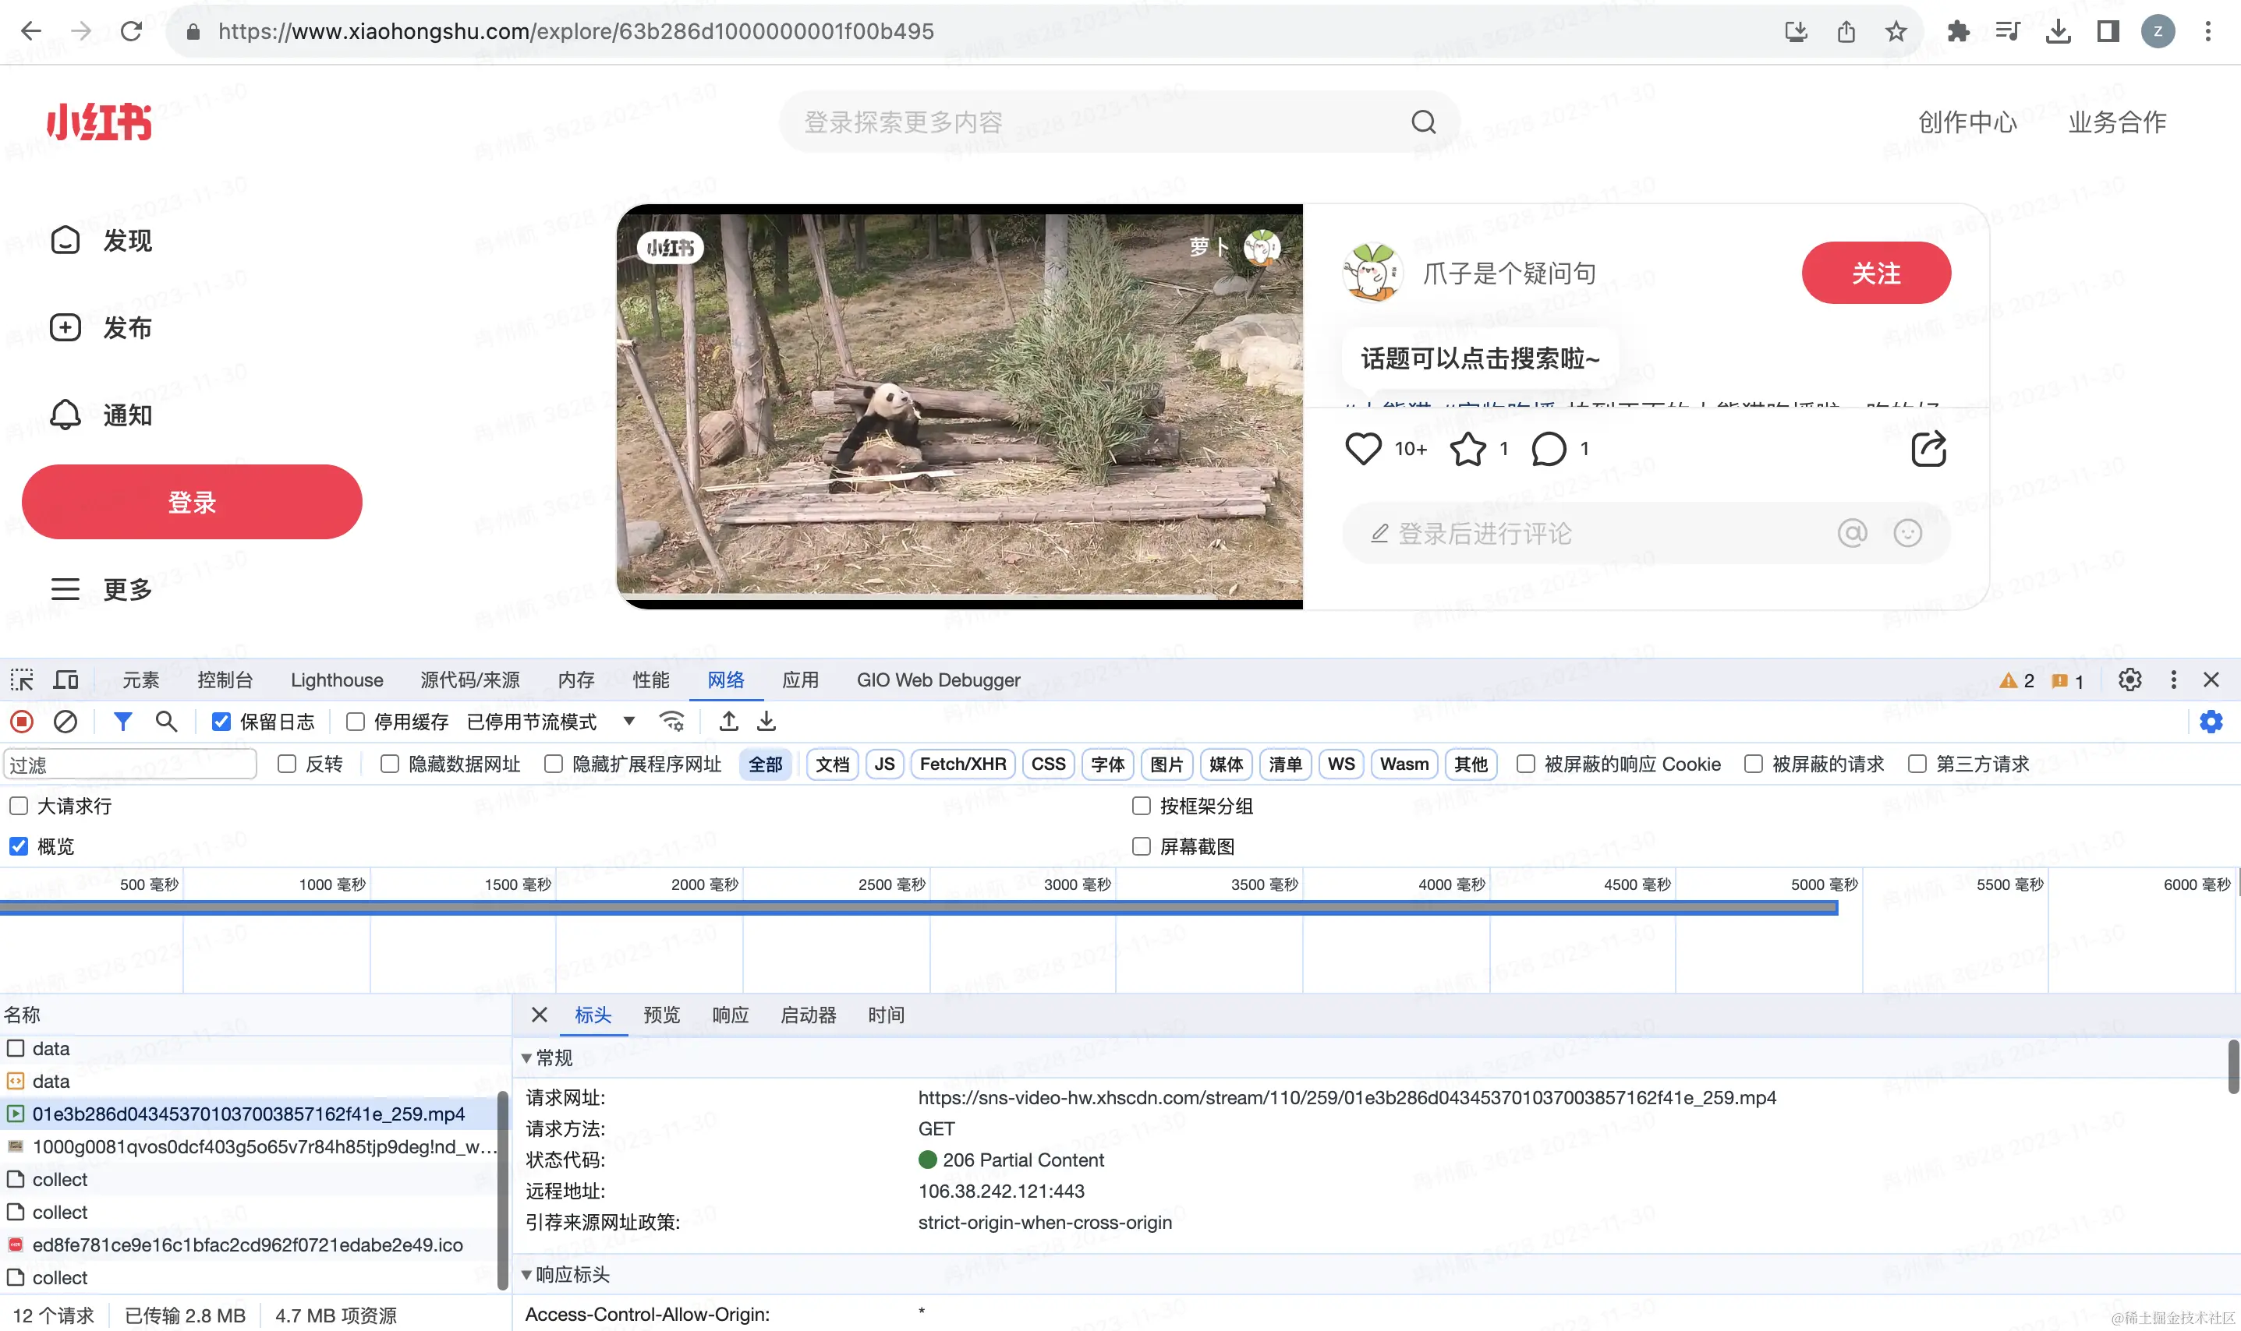This screenshot has height=1331, width=2241.
Task: Collapse the 响应标头 section
Action: tap(565, 1274)
